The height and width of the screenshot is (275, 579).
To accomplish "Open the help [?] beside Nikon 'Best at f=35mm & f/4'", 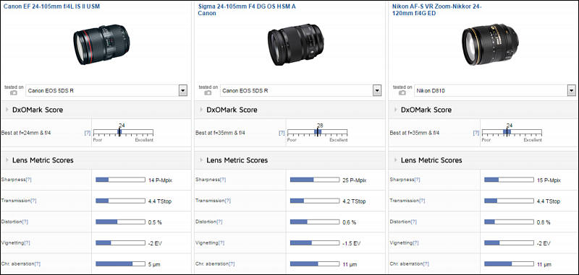I will coord(476,133).
